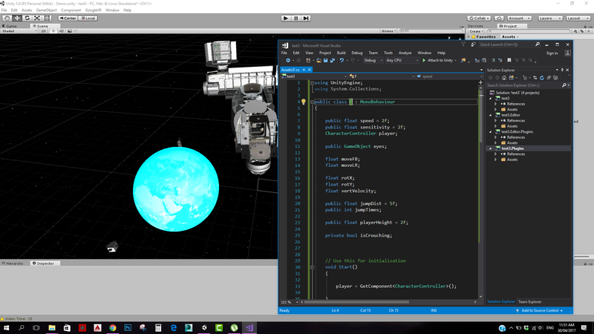Toggle Local handle rotation button

88,18
